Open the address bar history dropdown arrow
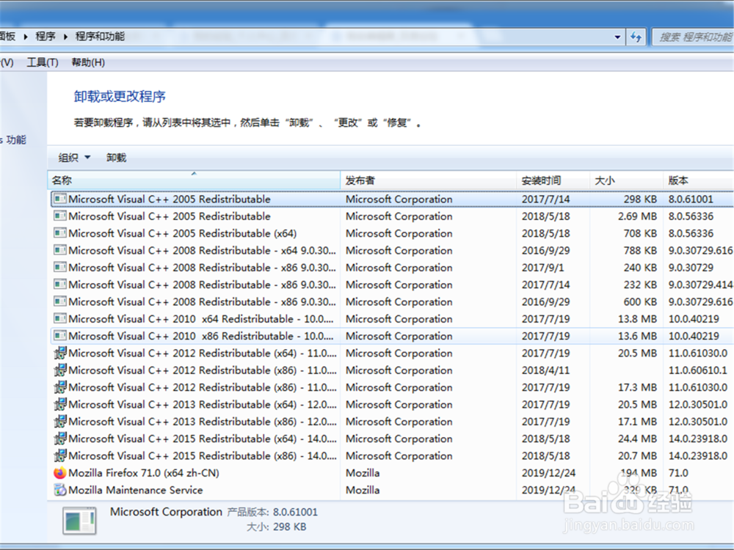This screenshot has height=550, width=734. [x=617, y=37]
